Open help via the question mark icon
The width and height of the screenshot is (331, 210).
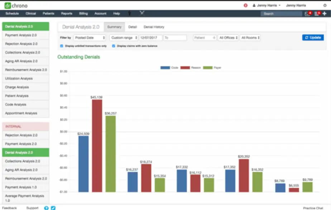(46, 208)
